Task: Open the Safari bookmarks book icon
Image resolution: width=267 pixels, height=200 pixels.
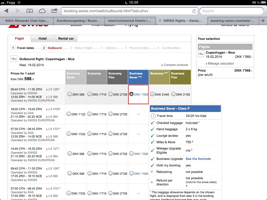Action: [30, 11]
